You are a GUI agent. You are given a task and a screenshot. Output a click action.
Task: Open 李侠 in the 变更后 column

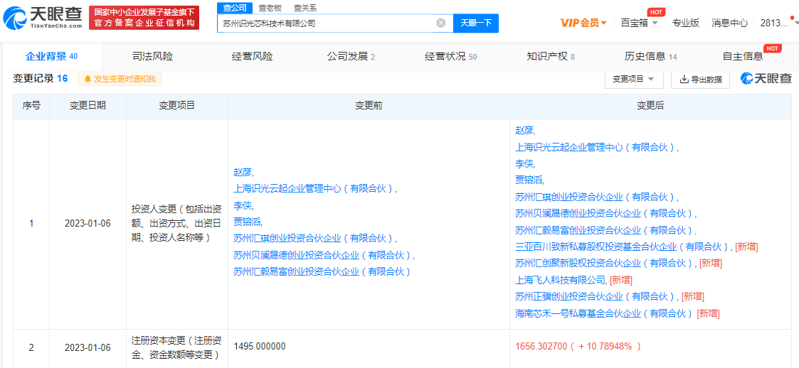click(525, 164)
